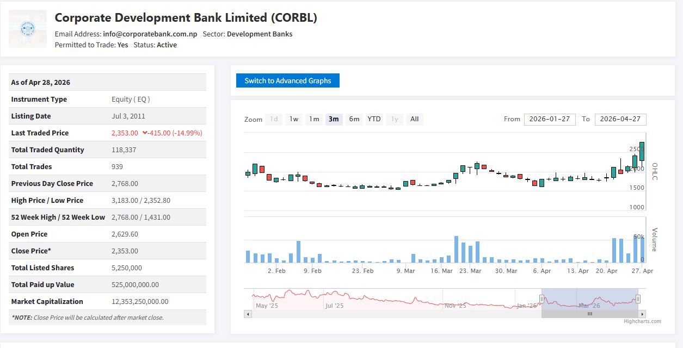This screenshot has height=348, width=683.
Task: Select the 3m zoom range
Action: pyautogui.click(x=334, y=119)
